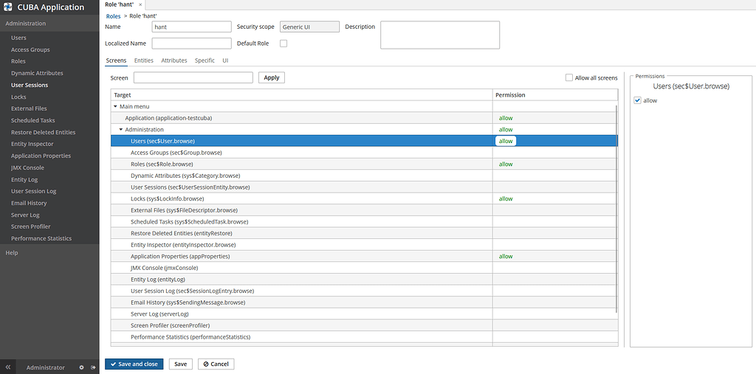Screen dimensions: 756x374
Task: Open Dynamic Attributes in side menu
Action: (37, 73)
